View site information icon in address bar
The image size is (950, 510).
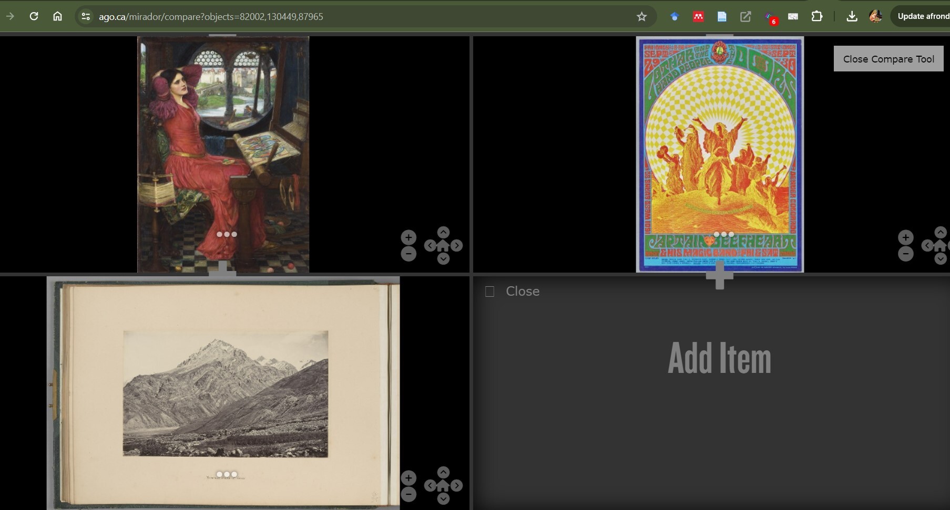[x=86, y=16]
